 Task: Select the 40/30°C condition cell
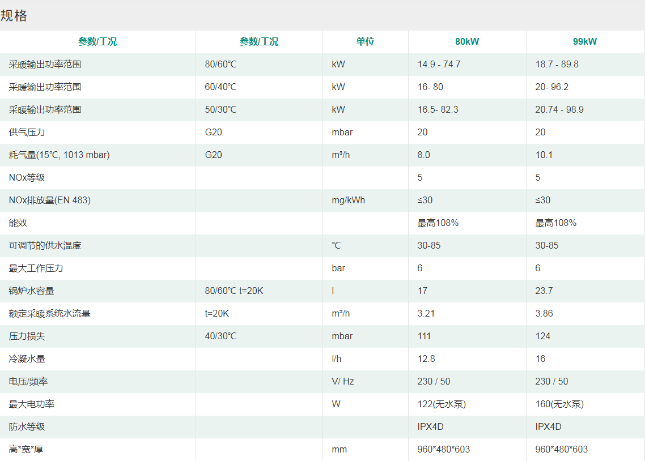(x=220, y=336)
